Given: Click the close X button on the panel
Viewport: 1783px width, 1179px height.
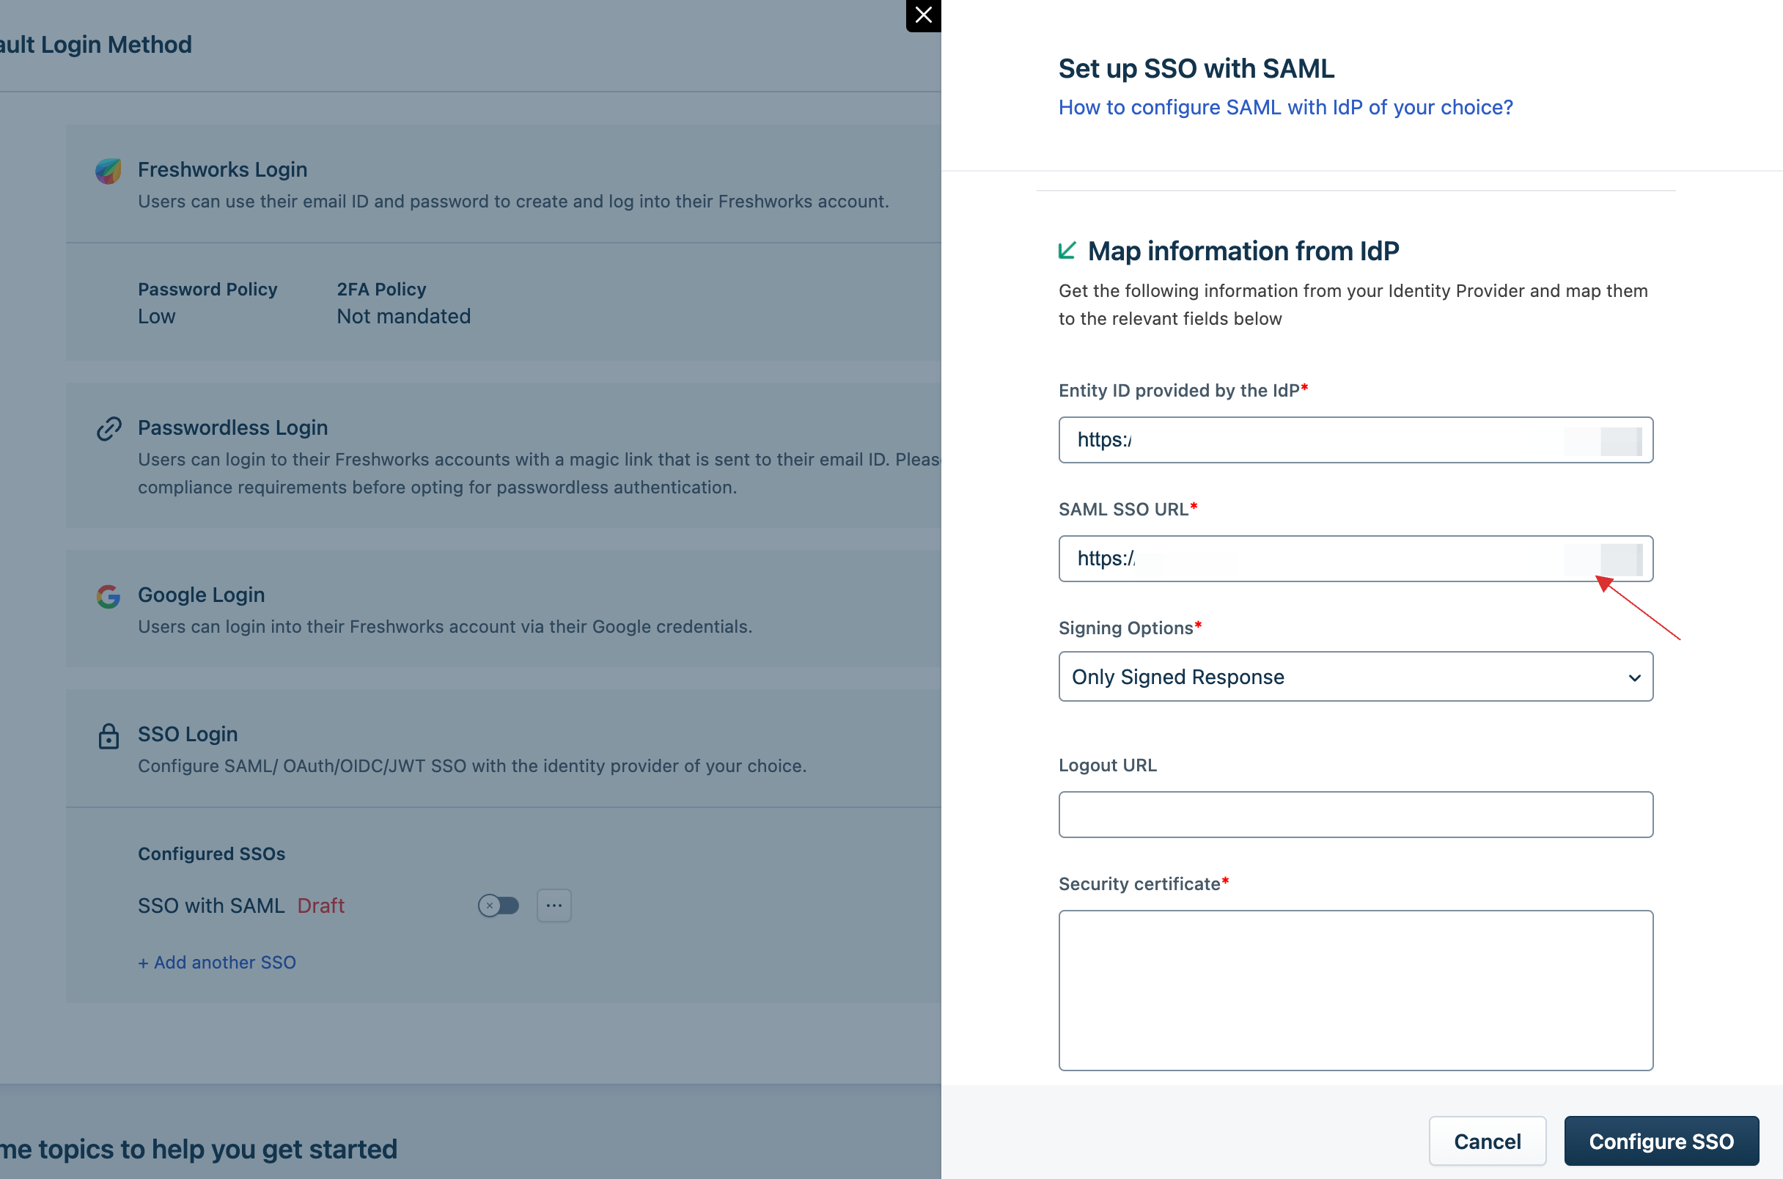Looking at the screenshot, I should pos(921,16).
